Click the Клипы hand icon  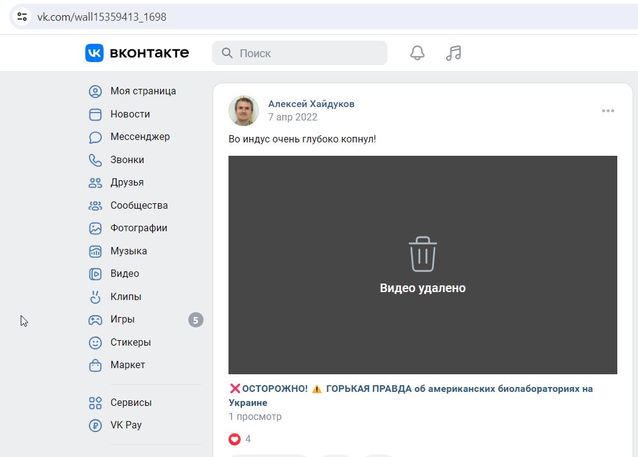click(x=95, y=297)
